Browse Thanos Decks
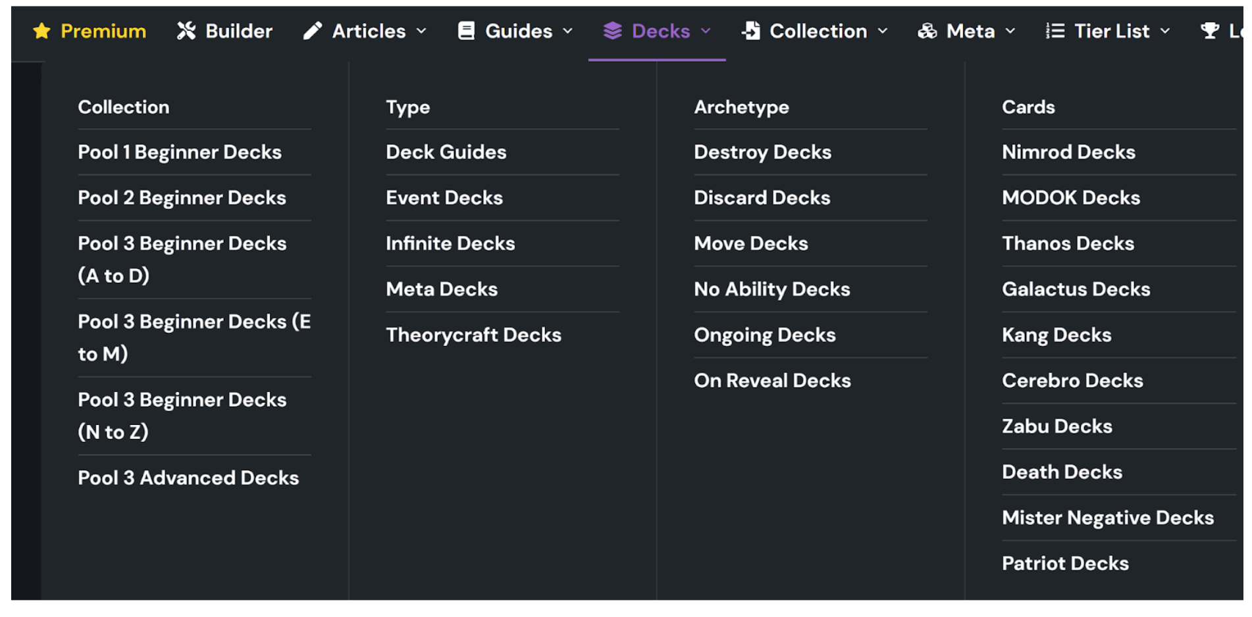This screenshot has width=1252, height=617. click(1068, 243)
